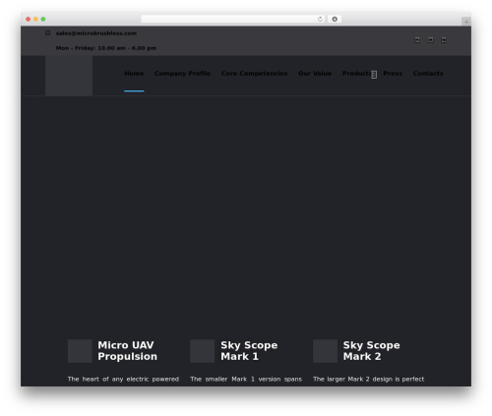Click the sales@microbrushless.com email link
492x416 pixels.
96,33
